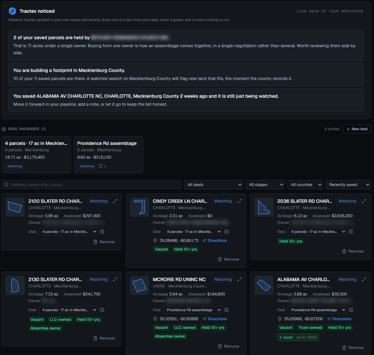
Task: Open the Mecklenburg County footprint insight
Action: pos(186,74)
